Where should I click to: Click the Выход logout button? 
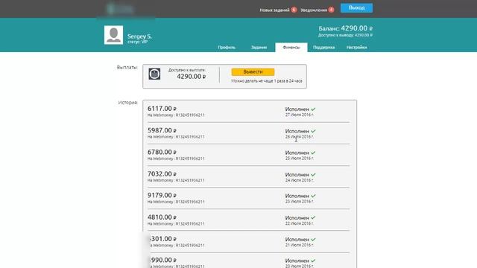pyautogui.click(x=356, y=8)
